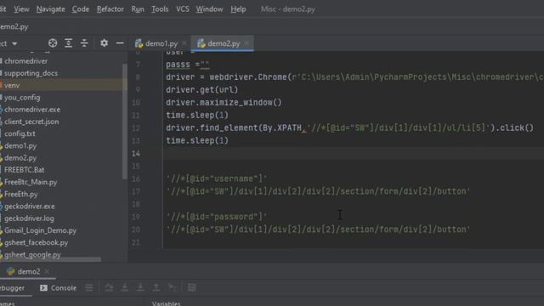The image size is (544, 306).
Task: Select config.txt file
Action: point(20,133)
